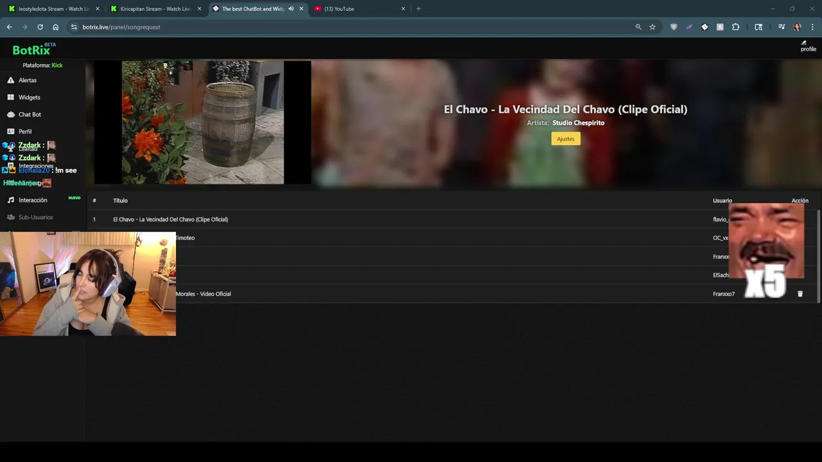The width and height of the screenshot is (822, 462).
Task: Close the YouTube browser tab
Action: click(x=403, y=9)
